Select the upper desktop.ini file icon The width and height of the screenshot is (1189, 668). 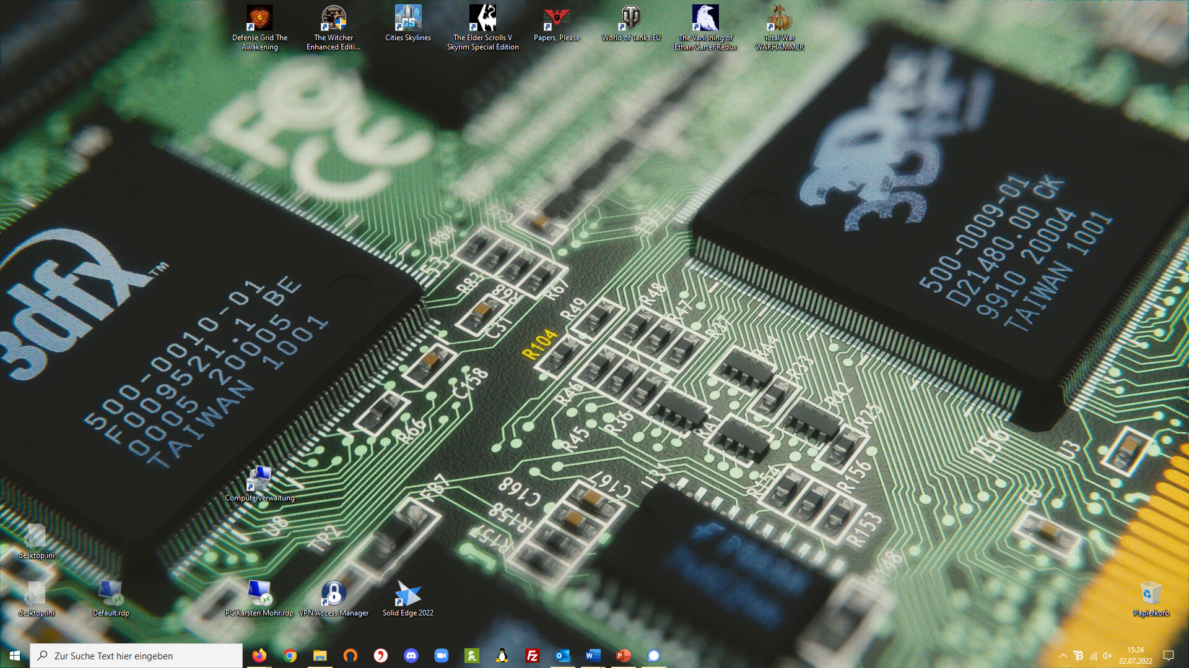(37, 542)
